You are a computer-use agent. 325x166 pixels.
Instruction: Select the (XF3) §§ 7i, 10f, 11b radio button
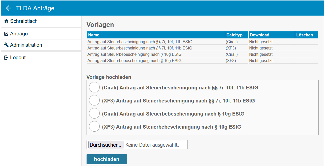coord(94,100)
